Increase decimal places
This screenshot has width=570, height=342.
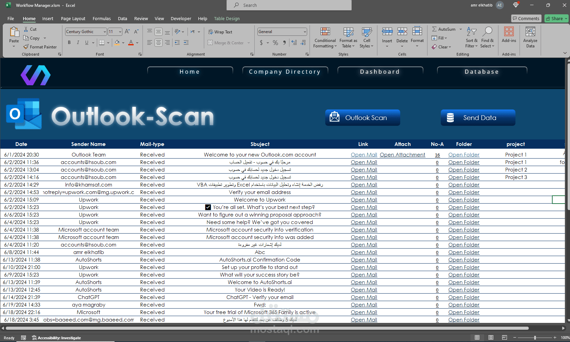coord(294,43)
